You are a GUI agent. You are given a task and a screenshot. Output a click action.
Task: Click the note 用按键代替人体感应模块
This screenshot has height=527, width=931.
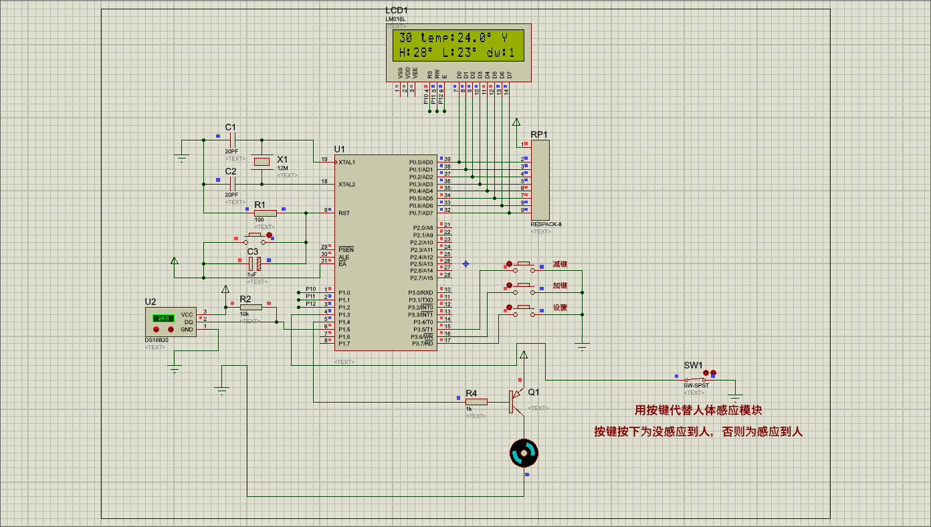698,411
